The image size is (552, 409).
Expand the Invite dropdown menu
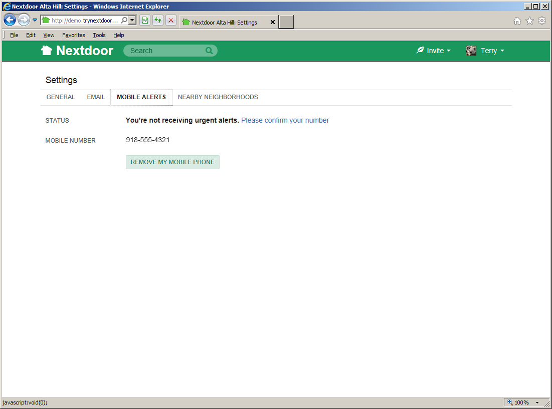434,51
